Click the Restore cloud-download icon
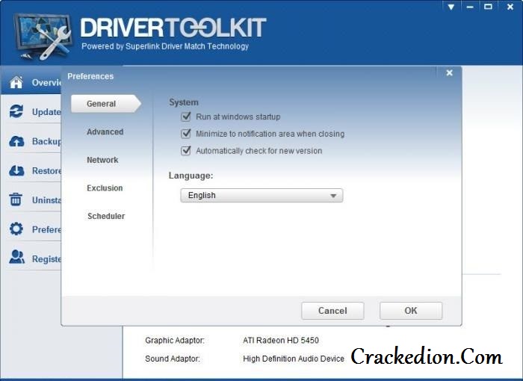Screen dimensions: 523x381 16,170
